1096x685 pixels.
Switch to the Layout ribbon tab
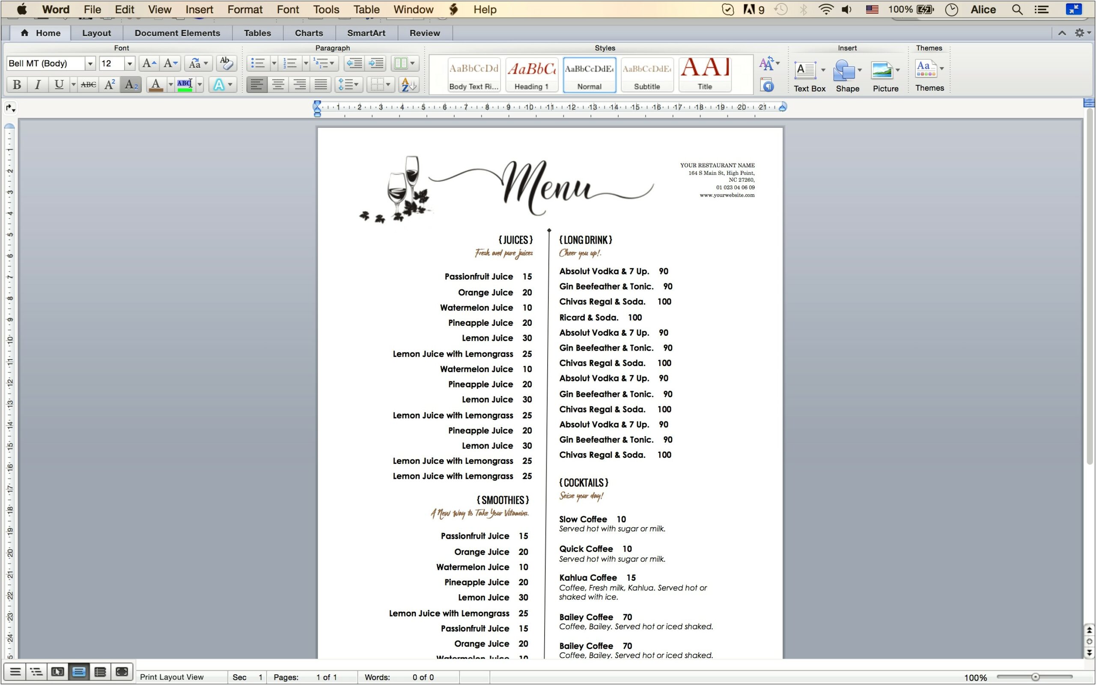pos(96,33)
